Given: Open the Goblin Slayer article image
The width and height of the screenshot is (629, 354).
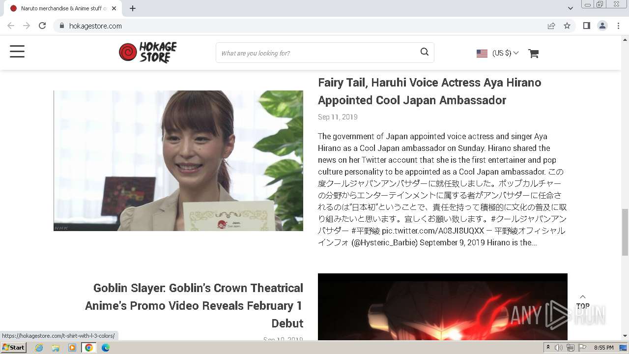Looking at the screenshot, I should coord(443,307).
